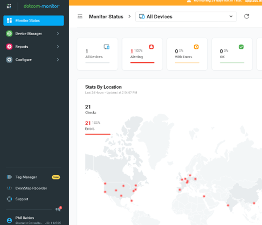The width and height of the screenshot is (262, 225).
Task: Select the All Devices stat card
Action: click(x=97, y=54)
